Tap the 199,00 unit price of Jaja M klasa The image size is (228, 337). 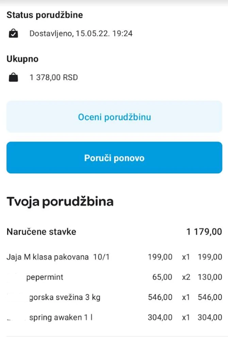click(x=160, y=257)
